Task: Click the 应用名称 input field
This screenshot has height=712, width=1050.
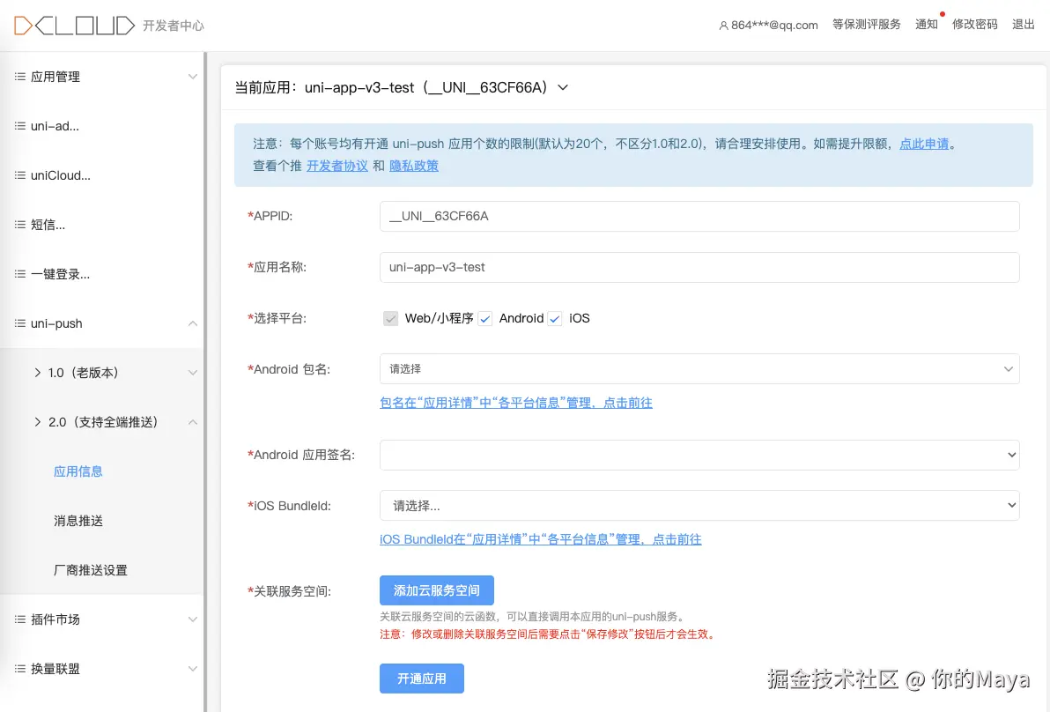Action: click(x=699, y=267)
